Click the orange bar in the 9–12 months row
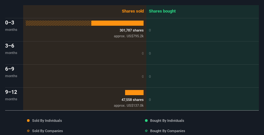The image size is (264, 135). coord(134,93)
